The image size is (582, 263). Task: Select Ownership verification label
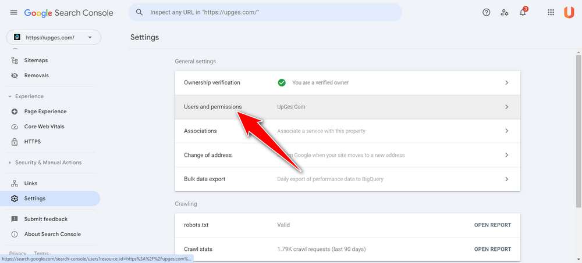[212, 82]
